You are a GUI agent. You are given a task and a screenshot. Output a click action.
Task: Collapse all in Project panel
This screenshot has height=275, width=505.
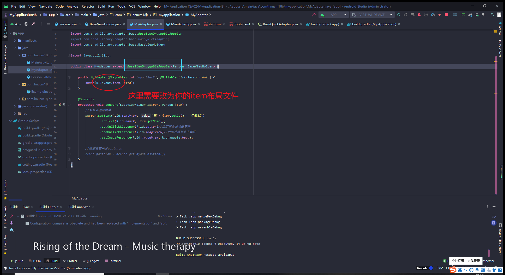tap(33, 24)
